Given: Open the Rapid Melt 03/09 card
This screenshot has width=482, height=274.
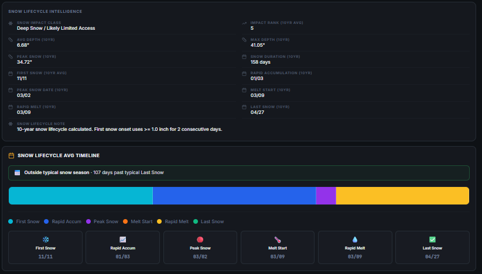Looking at the screenshot, I should click(355, 247).
